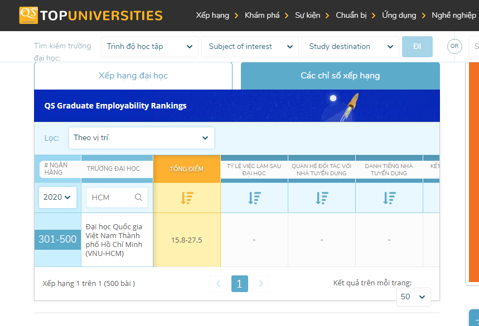Switch to the Xếp hạng đại học tab
The image size is (479, 326).
(133, 76)
